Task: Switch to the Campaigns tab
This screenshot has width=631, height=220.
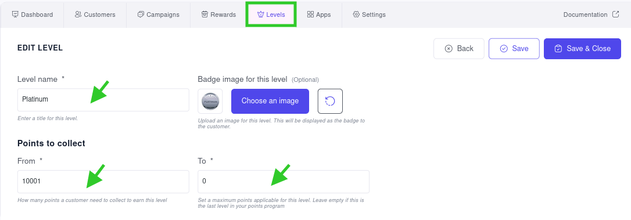Action: (158, 15)
